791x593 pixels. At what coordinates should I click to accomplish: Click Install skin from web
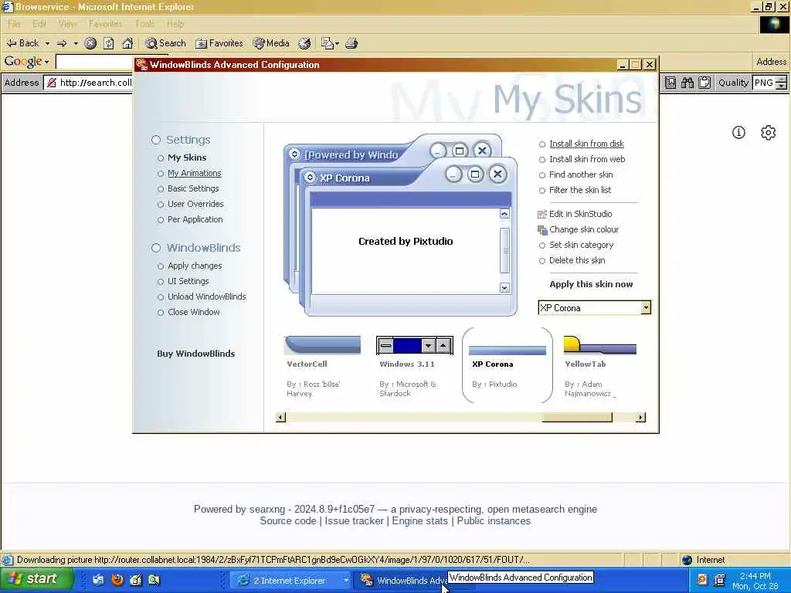pos(587,159)
